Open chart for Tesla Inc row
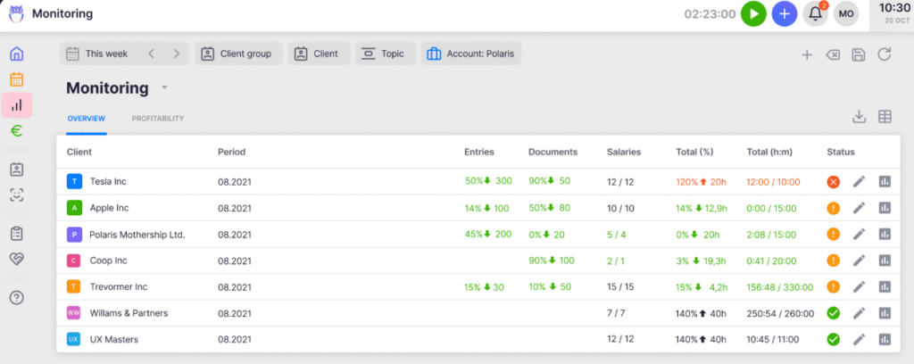Screen dimensions: 914x364 885,182
